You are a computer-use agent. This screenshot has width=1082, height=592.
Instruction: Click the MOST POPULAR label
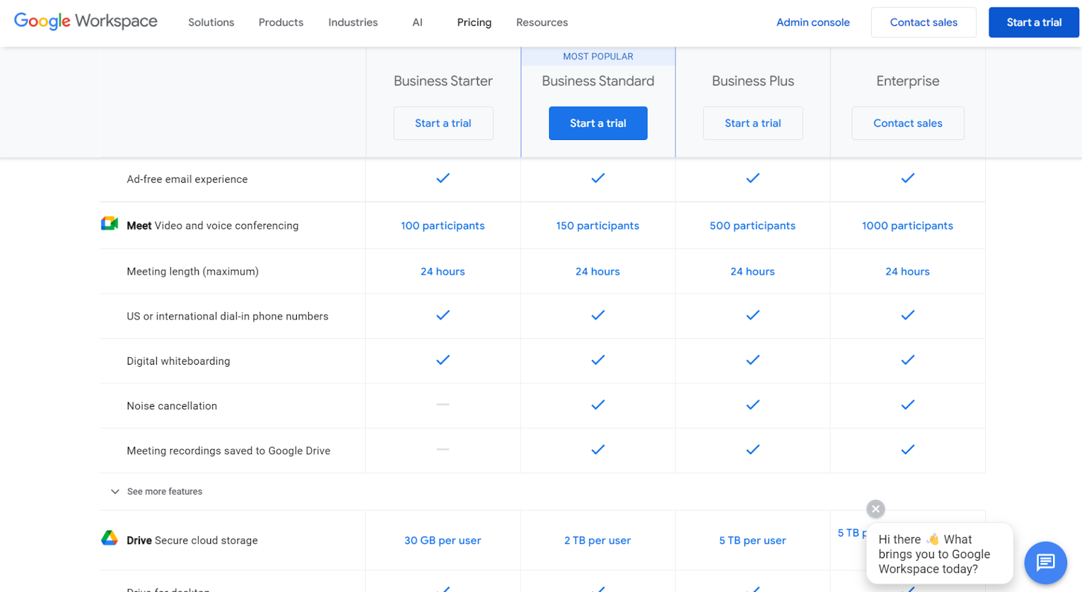pos(598,56)
